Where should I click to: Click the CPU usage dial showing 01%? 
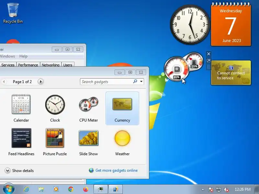(176, 69)
